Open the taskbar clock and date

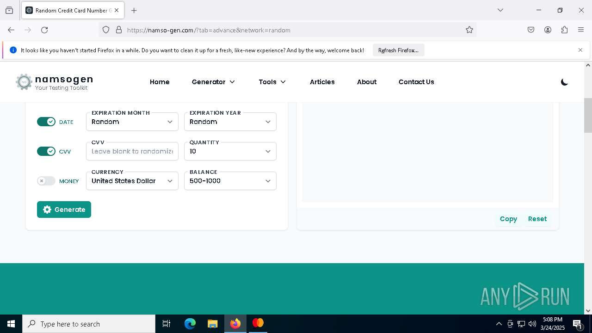[x=553, y=324]
